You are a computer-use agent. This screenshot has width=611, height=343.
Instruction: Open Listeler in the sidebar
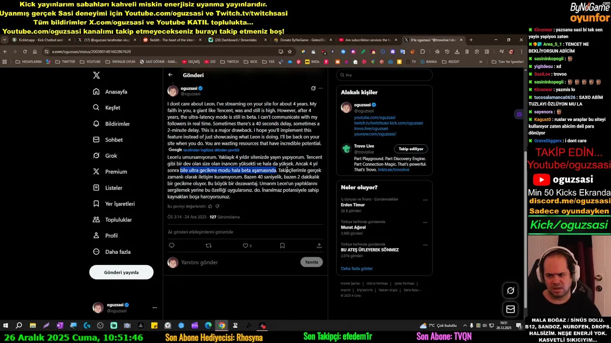coord(108,188)
